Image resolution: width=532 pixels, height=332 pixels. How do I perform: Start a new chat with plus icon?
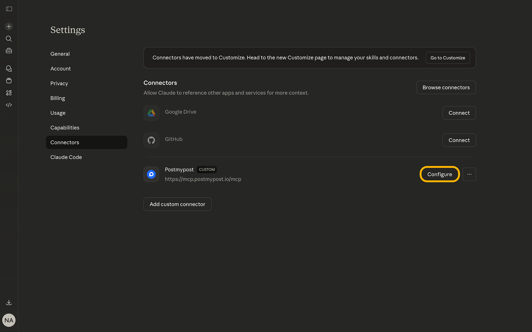click(x=9, y=27)
